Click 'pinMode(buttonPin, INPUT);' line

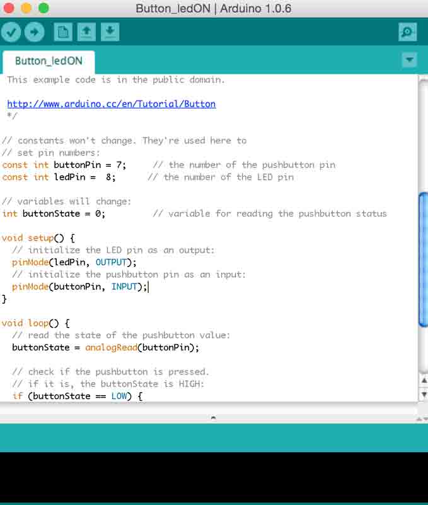pyautogui.click(x=79, y=287)
